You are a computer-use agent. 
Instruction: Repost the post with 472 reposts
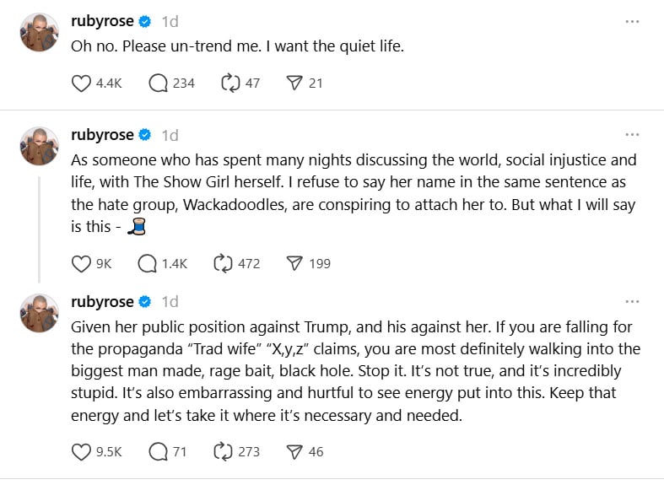(x=224, y=264)
